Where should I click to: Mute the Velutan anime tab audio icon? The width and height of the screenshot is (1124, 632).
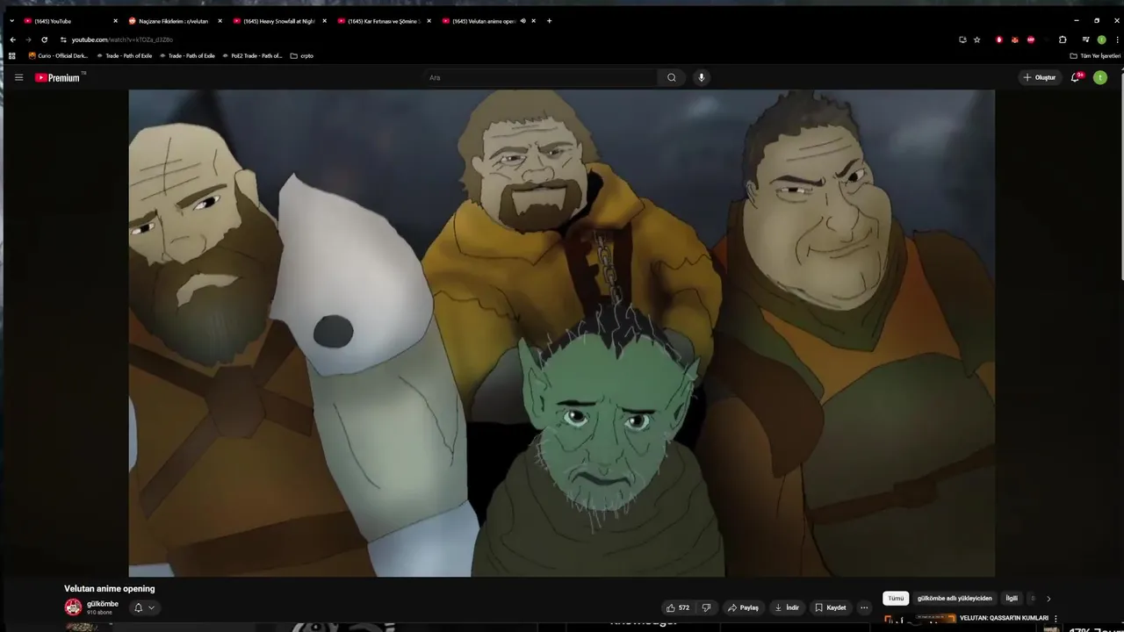522,20
